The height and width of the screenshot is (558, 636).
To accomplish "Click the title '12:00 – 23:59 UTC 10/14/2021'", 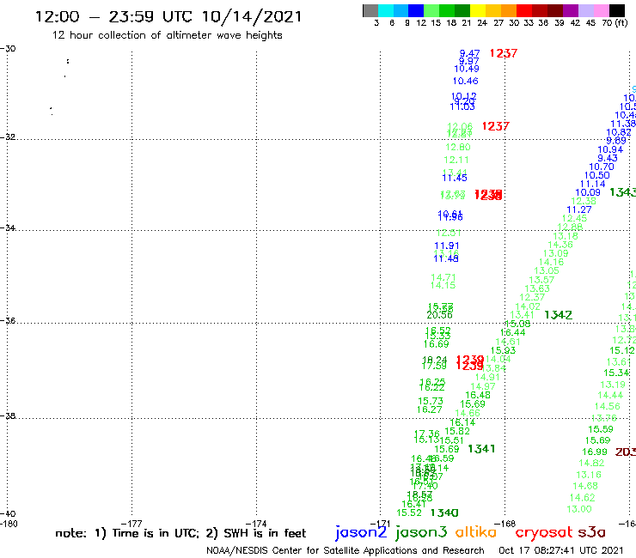I will pos(168,16).
